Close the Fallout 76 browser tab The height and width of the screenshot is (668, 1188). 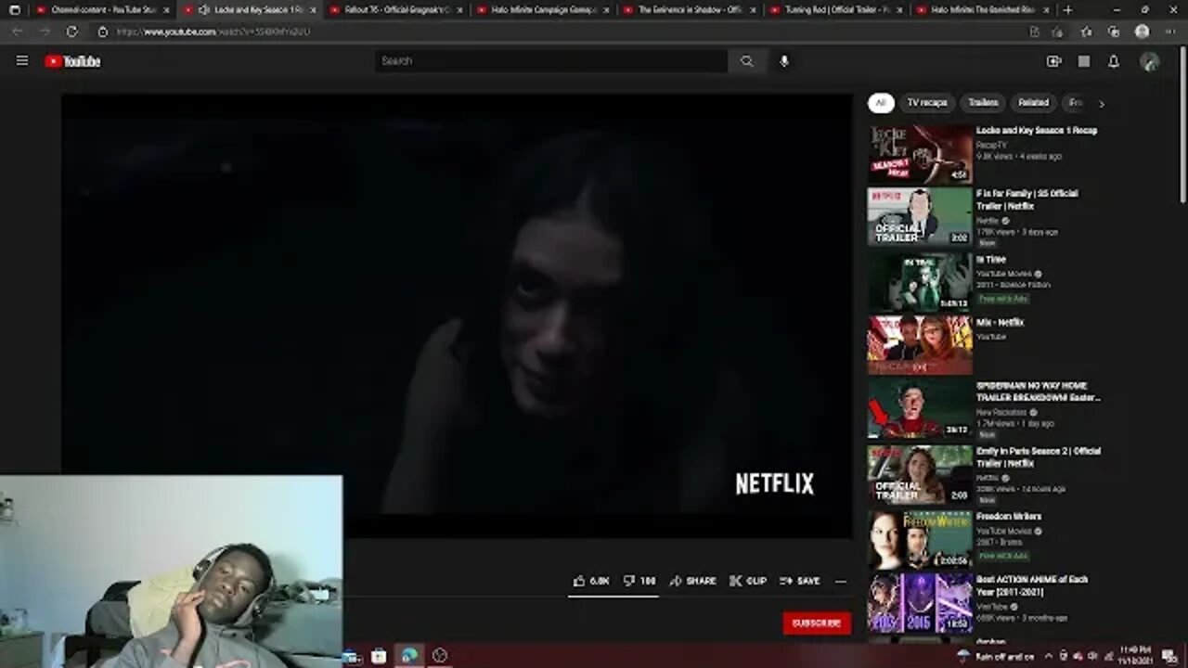459,9
